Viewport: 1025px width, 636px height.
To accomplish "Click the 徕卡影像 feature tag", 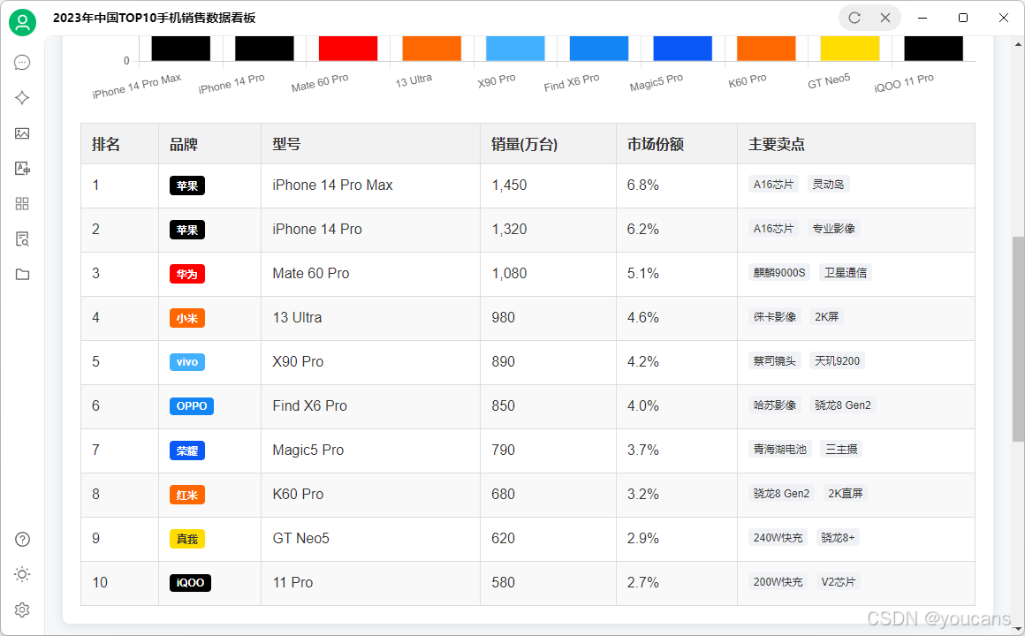I will [x=775, y=317].
